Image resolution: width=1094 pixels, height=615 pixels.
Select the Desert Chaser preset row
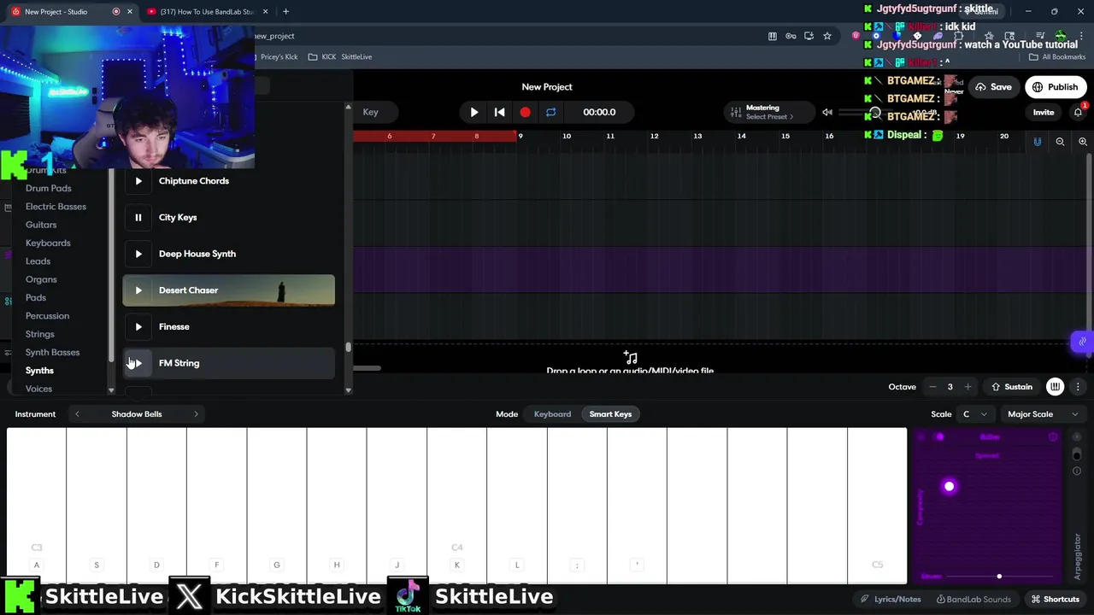pos(228,290)
